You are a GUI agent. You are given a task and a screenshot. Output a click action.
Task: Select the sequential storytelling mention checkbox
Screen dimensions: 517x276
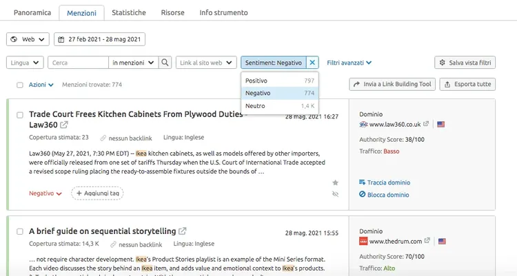point(20,231)
